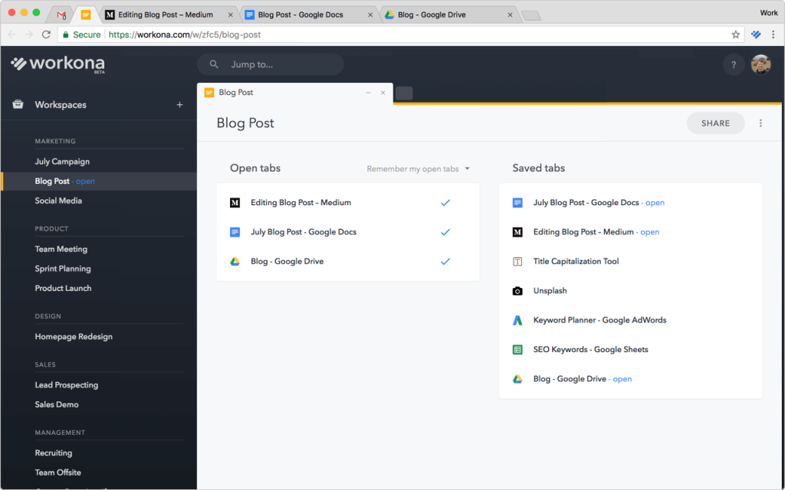Click the Google Sheets icon for SEO Keywords
The height and width of the screenshot is (490, 785).
[x=518, y=349]
